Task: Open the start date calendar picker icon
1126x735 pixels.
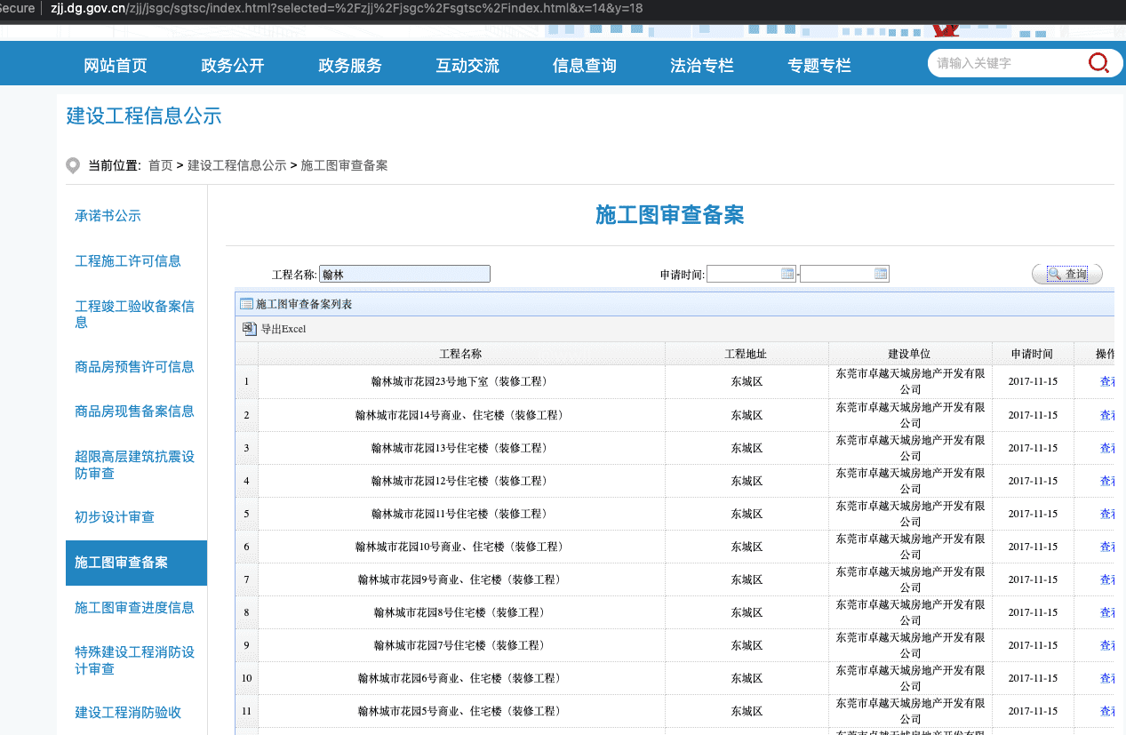Action: 787,274
